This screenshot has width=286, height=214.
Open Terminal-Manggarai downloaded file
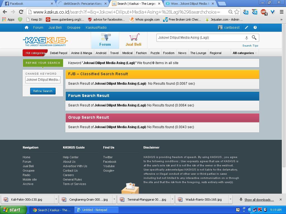[x=144, y=200]
